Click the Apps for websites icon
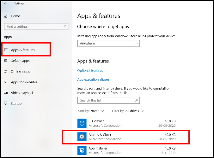This screenshot has width=214, height=158. [6, 82]
